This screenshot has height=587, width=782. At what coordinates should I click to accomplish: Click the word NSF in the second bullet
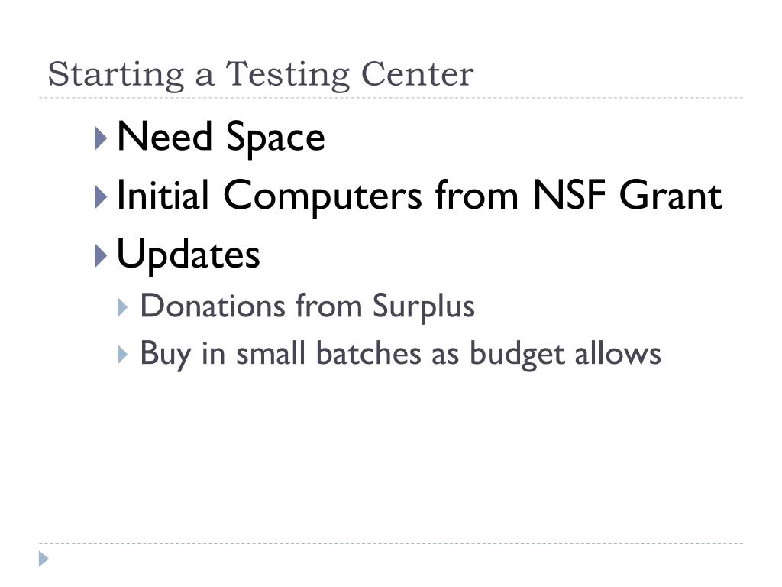(x=570, y=195)
